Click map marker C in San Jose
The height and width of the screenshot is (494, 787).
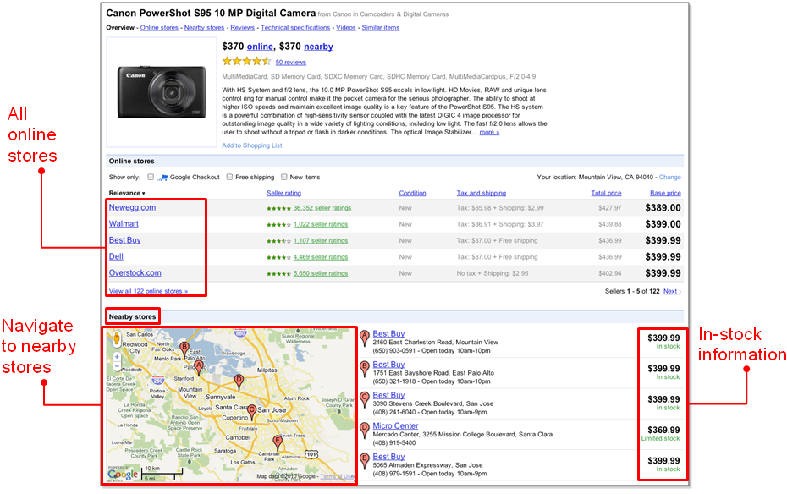252,412
